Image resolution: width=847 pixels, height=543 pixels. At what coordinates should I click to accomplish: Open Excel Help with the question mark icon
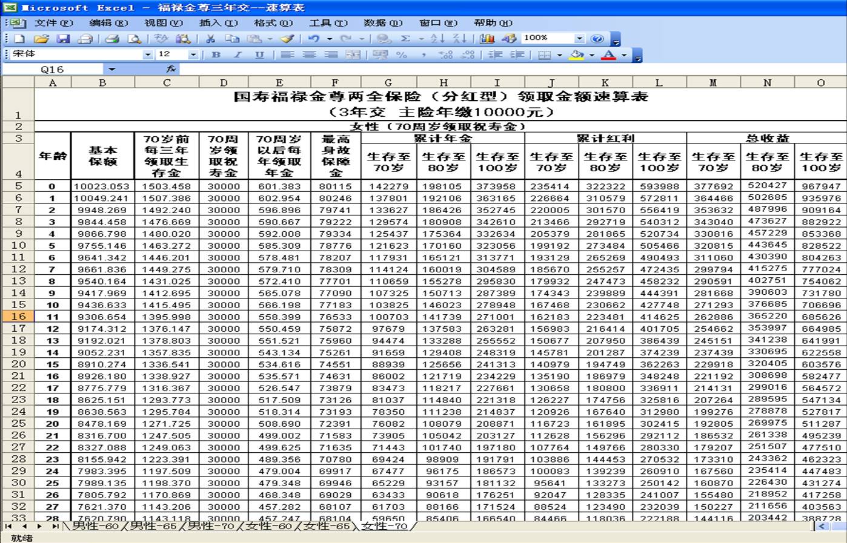point(597,39)
